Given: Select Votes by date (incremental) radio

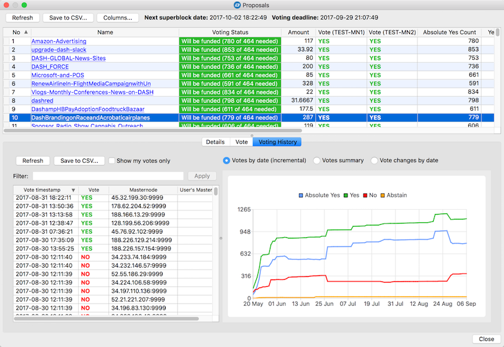Looking at the screenshot, I should pos(226,160).
